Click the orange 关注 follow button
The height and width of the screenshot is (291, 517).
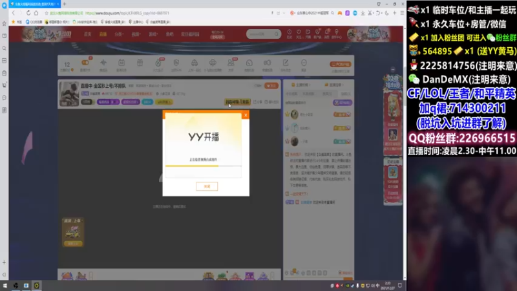tap(271, 86)
